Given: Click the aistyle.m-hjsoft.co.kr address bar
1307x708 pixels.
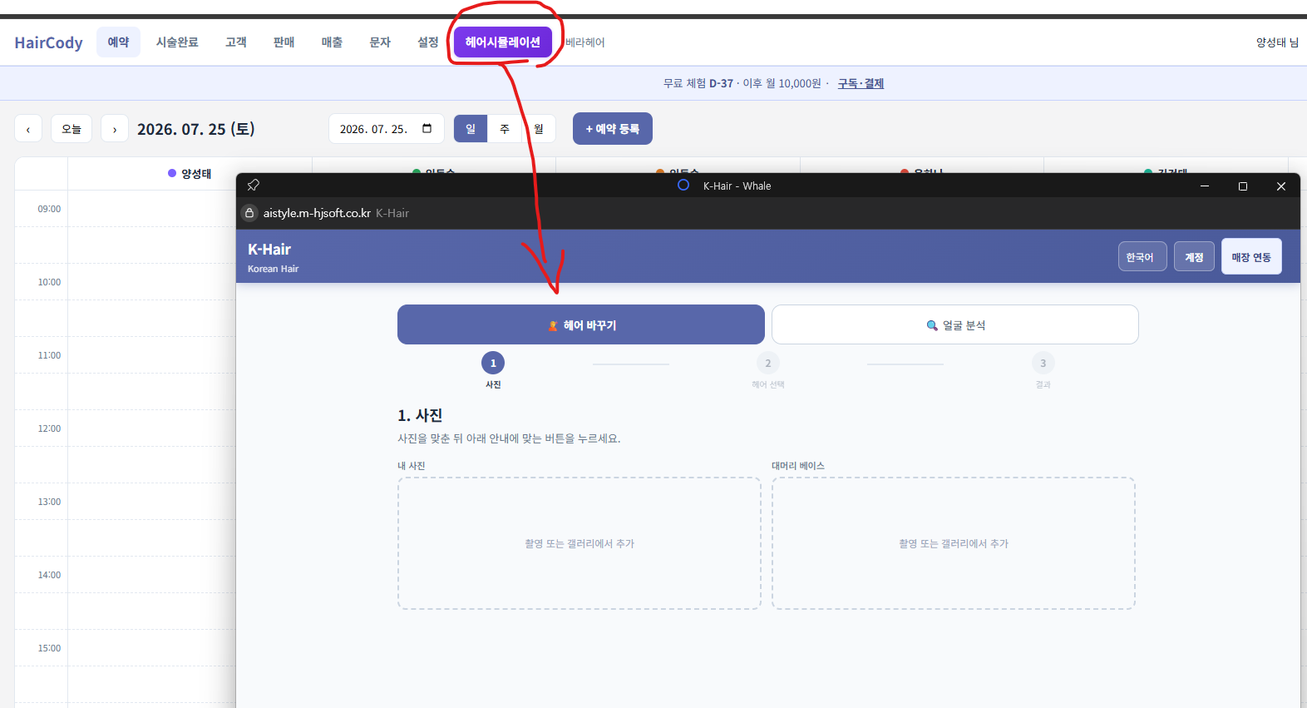Looking at the screenshot, I should [317, 213].
